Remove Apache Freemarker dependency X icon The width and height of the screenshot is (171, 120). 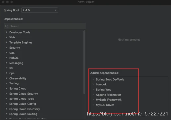pos(93,95)
